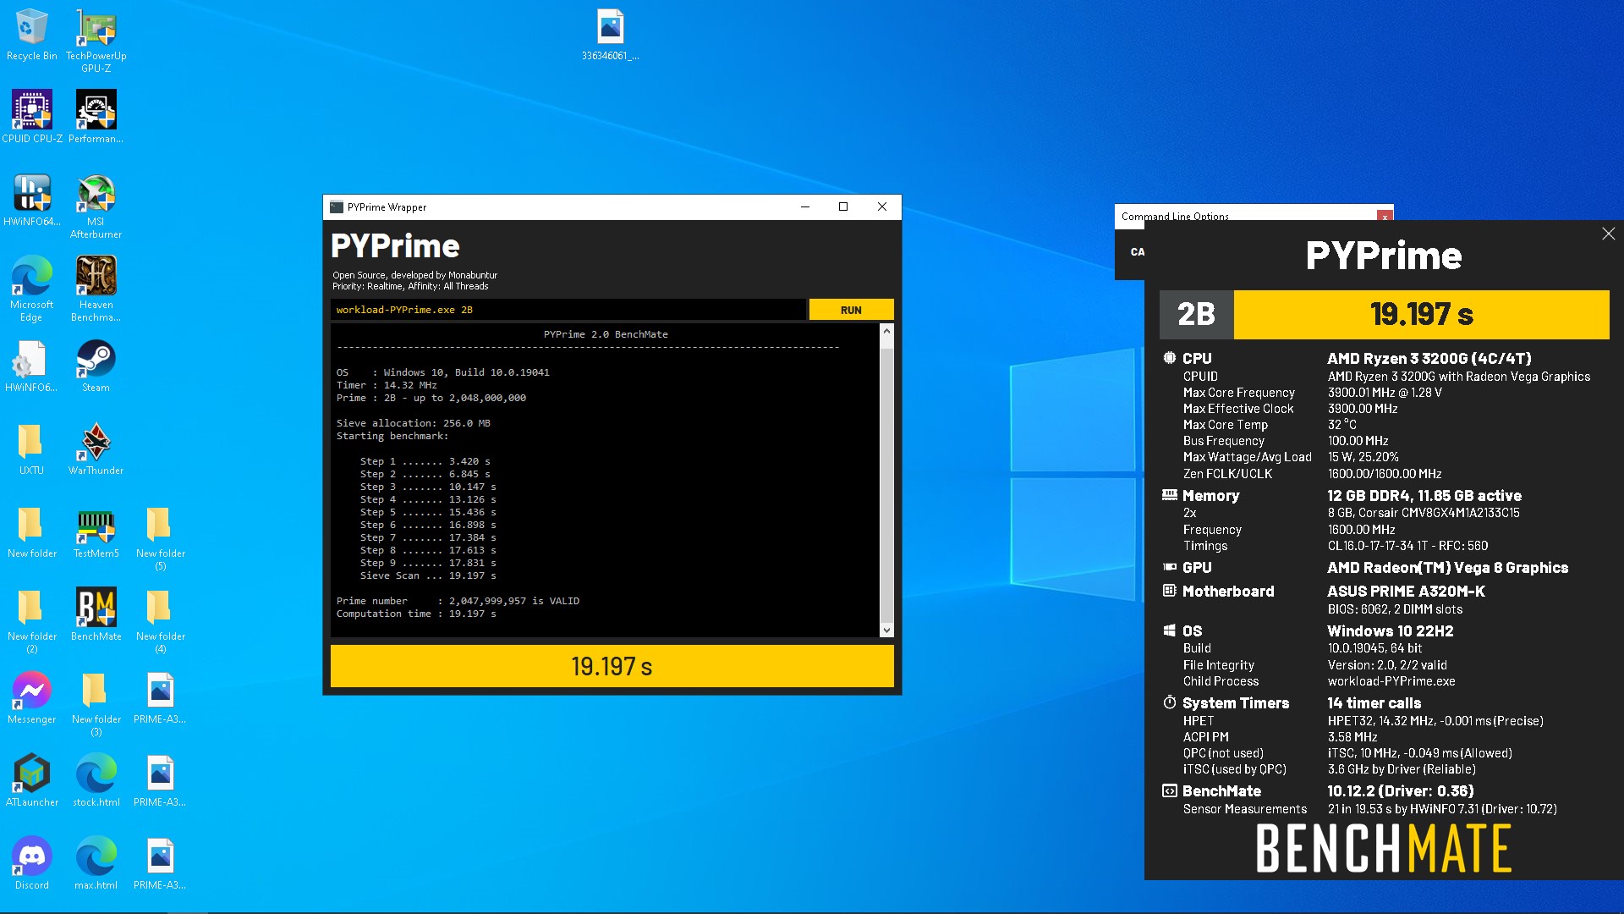Open the plain New folder icon
This screenshot has width=1624, height=914.
[x=31, y=531]
